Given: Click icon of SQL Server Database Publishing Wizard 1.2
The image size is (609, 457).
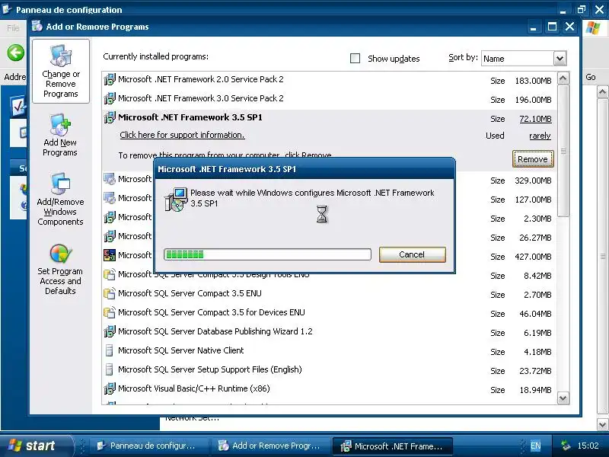Looking at the screenshot, I should (x=110, y=331).
